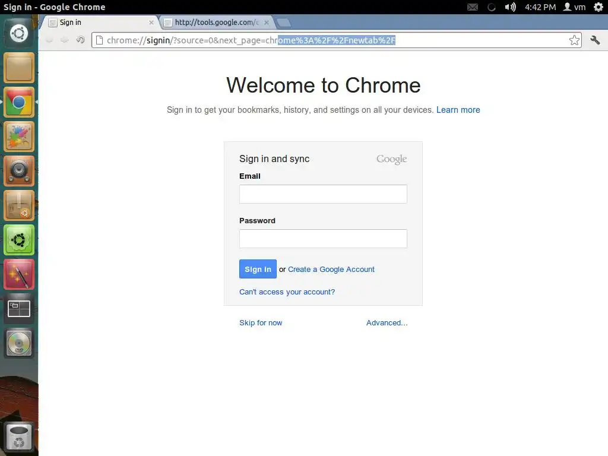Open the file manager folder icon in launcher

pyautogui.click(x=19, y=68)
